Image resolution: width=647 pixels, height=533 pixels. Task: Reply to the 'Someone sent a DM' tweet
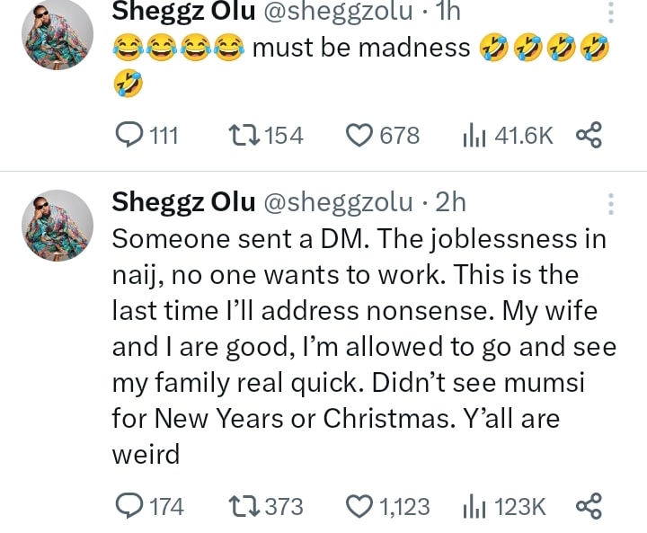[132, 506]
